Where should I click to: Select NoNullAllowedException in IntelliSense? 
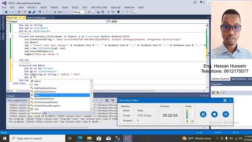[x=60, y=106]
